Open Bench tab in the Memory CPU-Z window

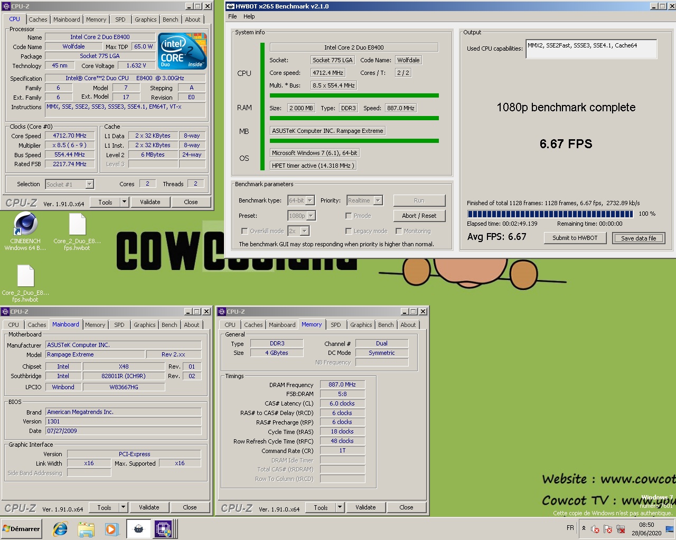tap(386, 325)
